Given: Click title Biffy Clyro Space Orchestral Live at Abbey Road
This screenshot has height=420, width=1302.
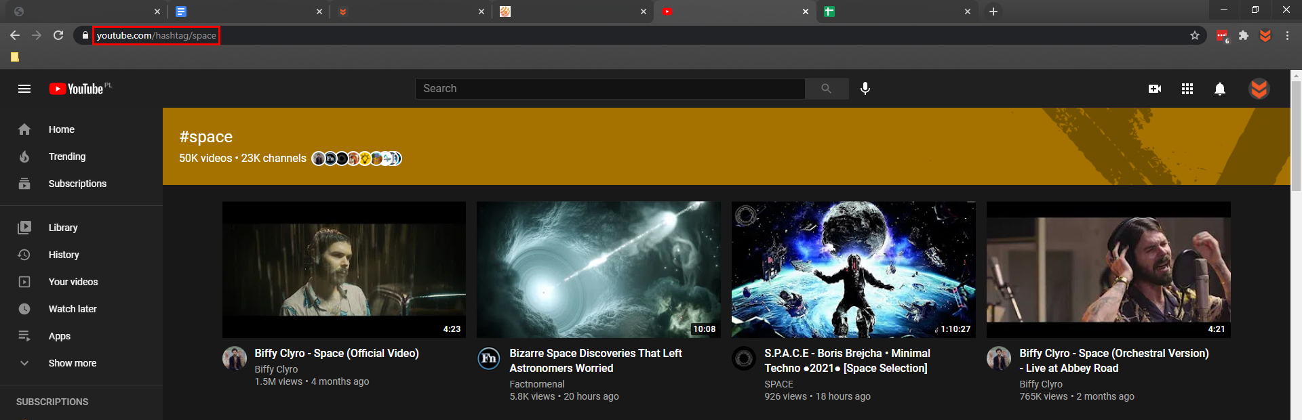Looking at the screenshot, I should (1114, 360).
